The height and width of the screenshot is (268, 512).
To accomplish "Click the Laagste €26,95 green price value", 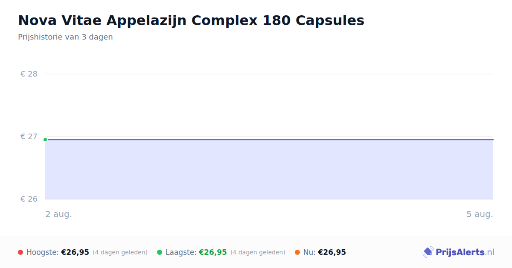I will 213,252.
